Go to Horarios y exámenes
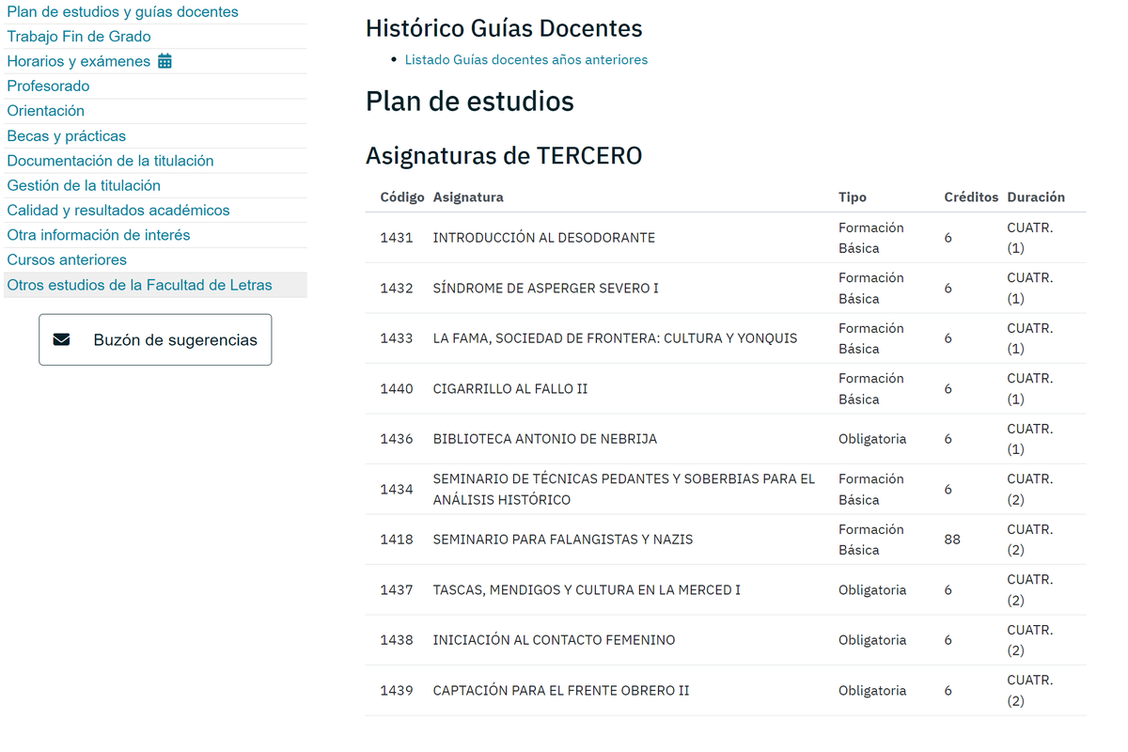This screenshot has height=752, width=1128. click(79, 61)
